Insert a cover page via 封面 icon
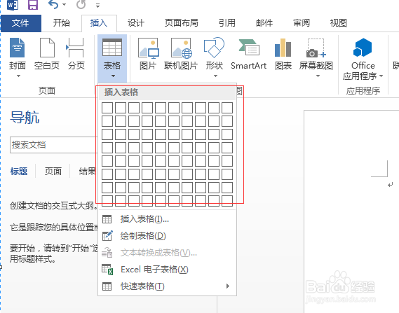 tap(17, 48)
